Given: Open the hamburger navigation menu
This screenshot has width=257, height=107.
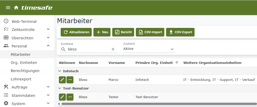Looking at the screenshot, I should (8, 8).
